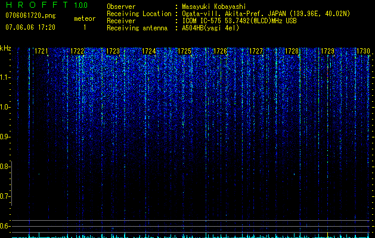Click the 0.6 frequency axis label
Image resolution: width=375 pixels, height=238 pixels.
(5, 226)
